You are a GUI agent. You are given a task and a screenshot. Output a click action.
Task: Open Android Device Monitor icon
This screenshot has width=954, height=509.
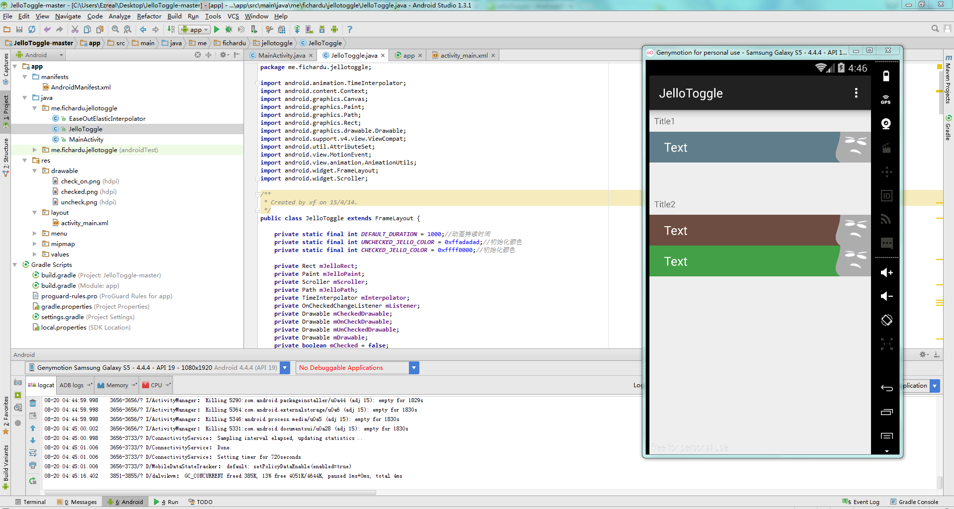point(334,29)
